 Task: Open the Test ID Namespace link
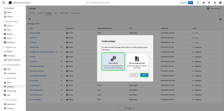coord(36,95)
